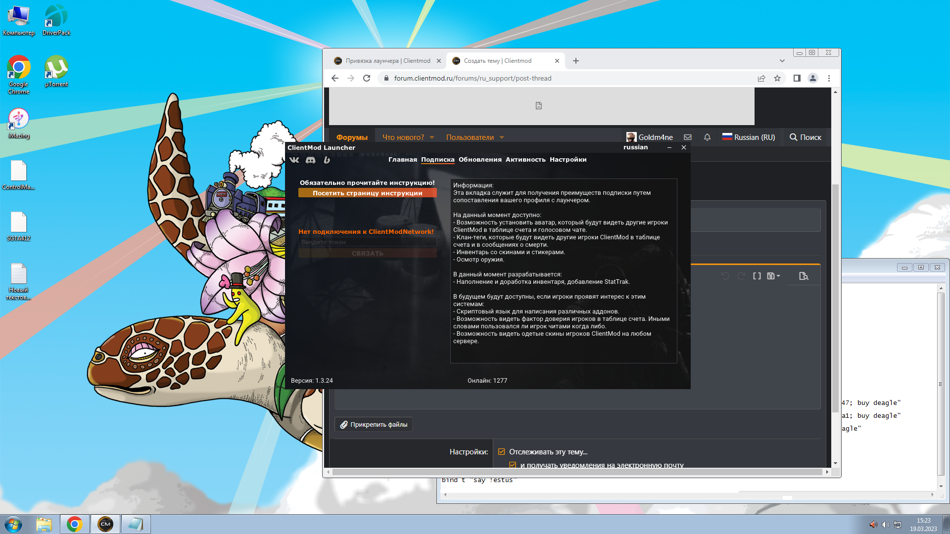Open the Goldm4ne user profile link
The width and height of the screenshot is (950, 534).
[650, 137]
